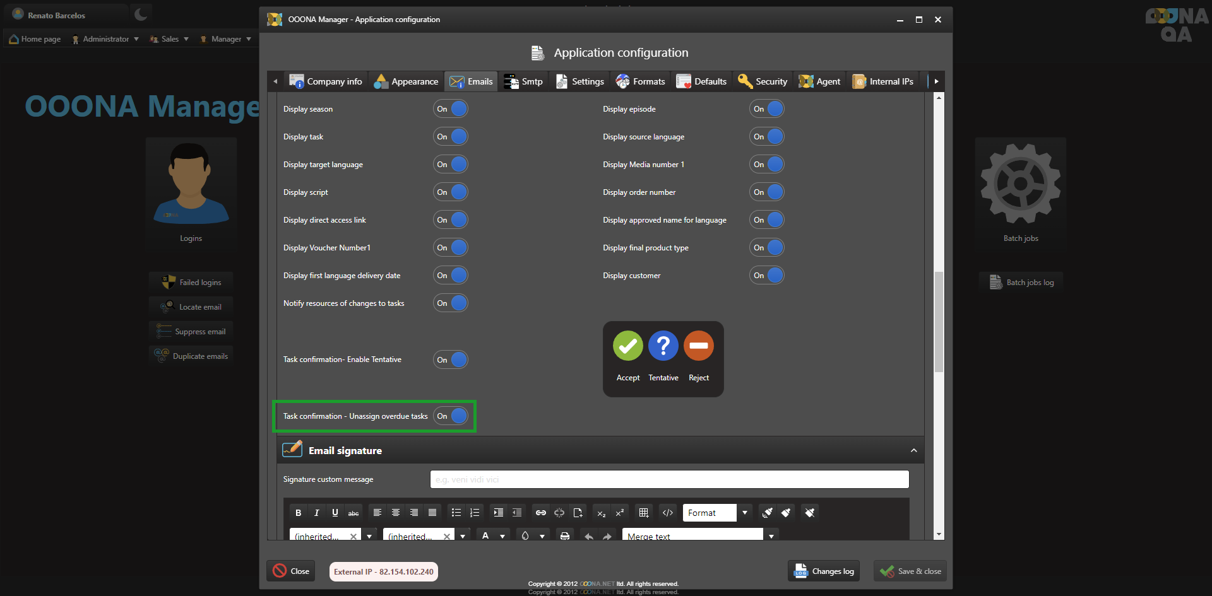The height and width of the screenshot is (596, 1212).
Task: Open the Security tab
Action: (763, 81)
